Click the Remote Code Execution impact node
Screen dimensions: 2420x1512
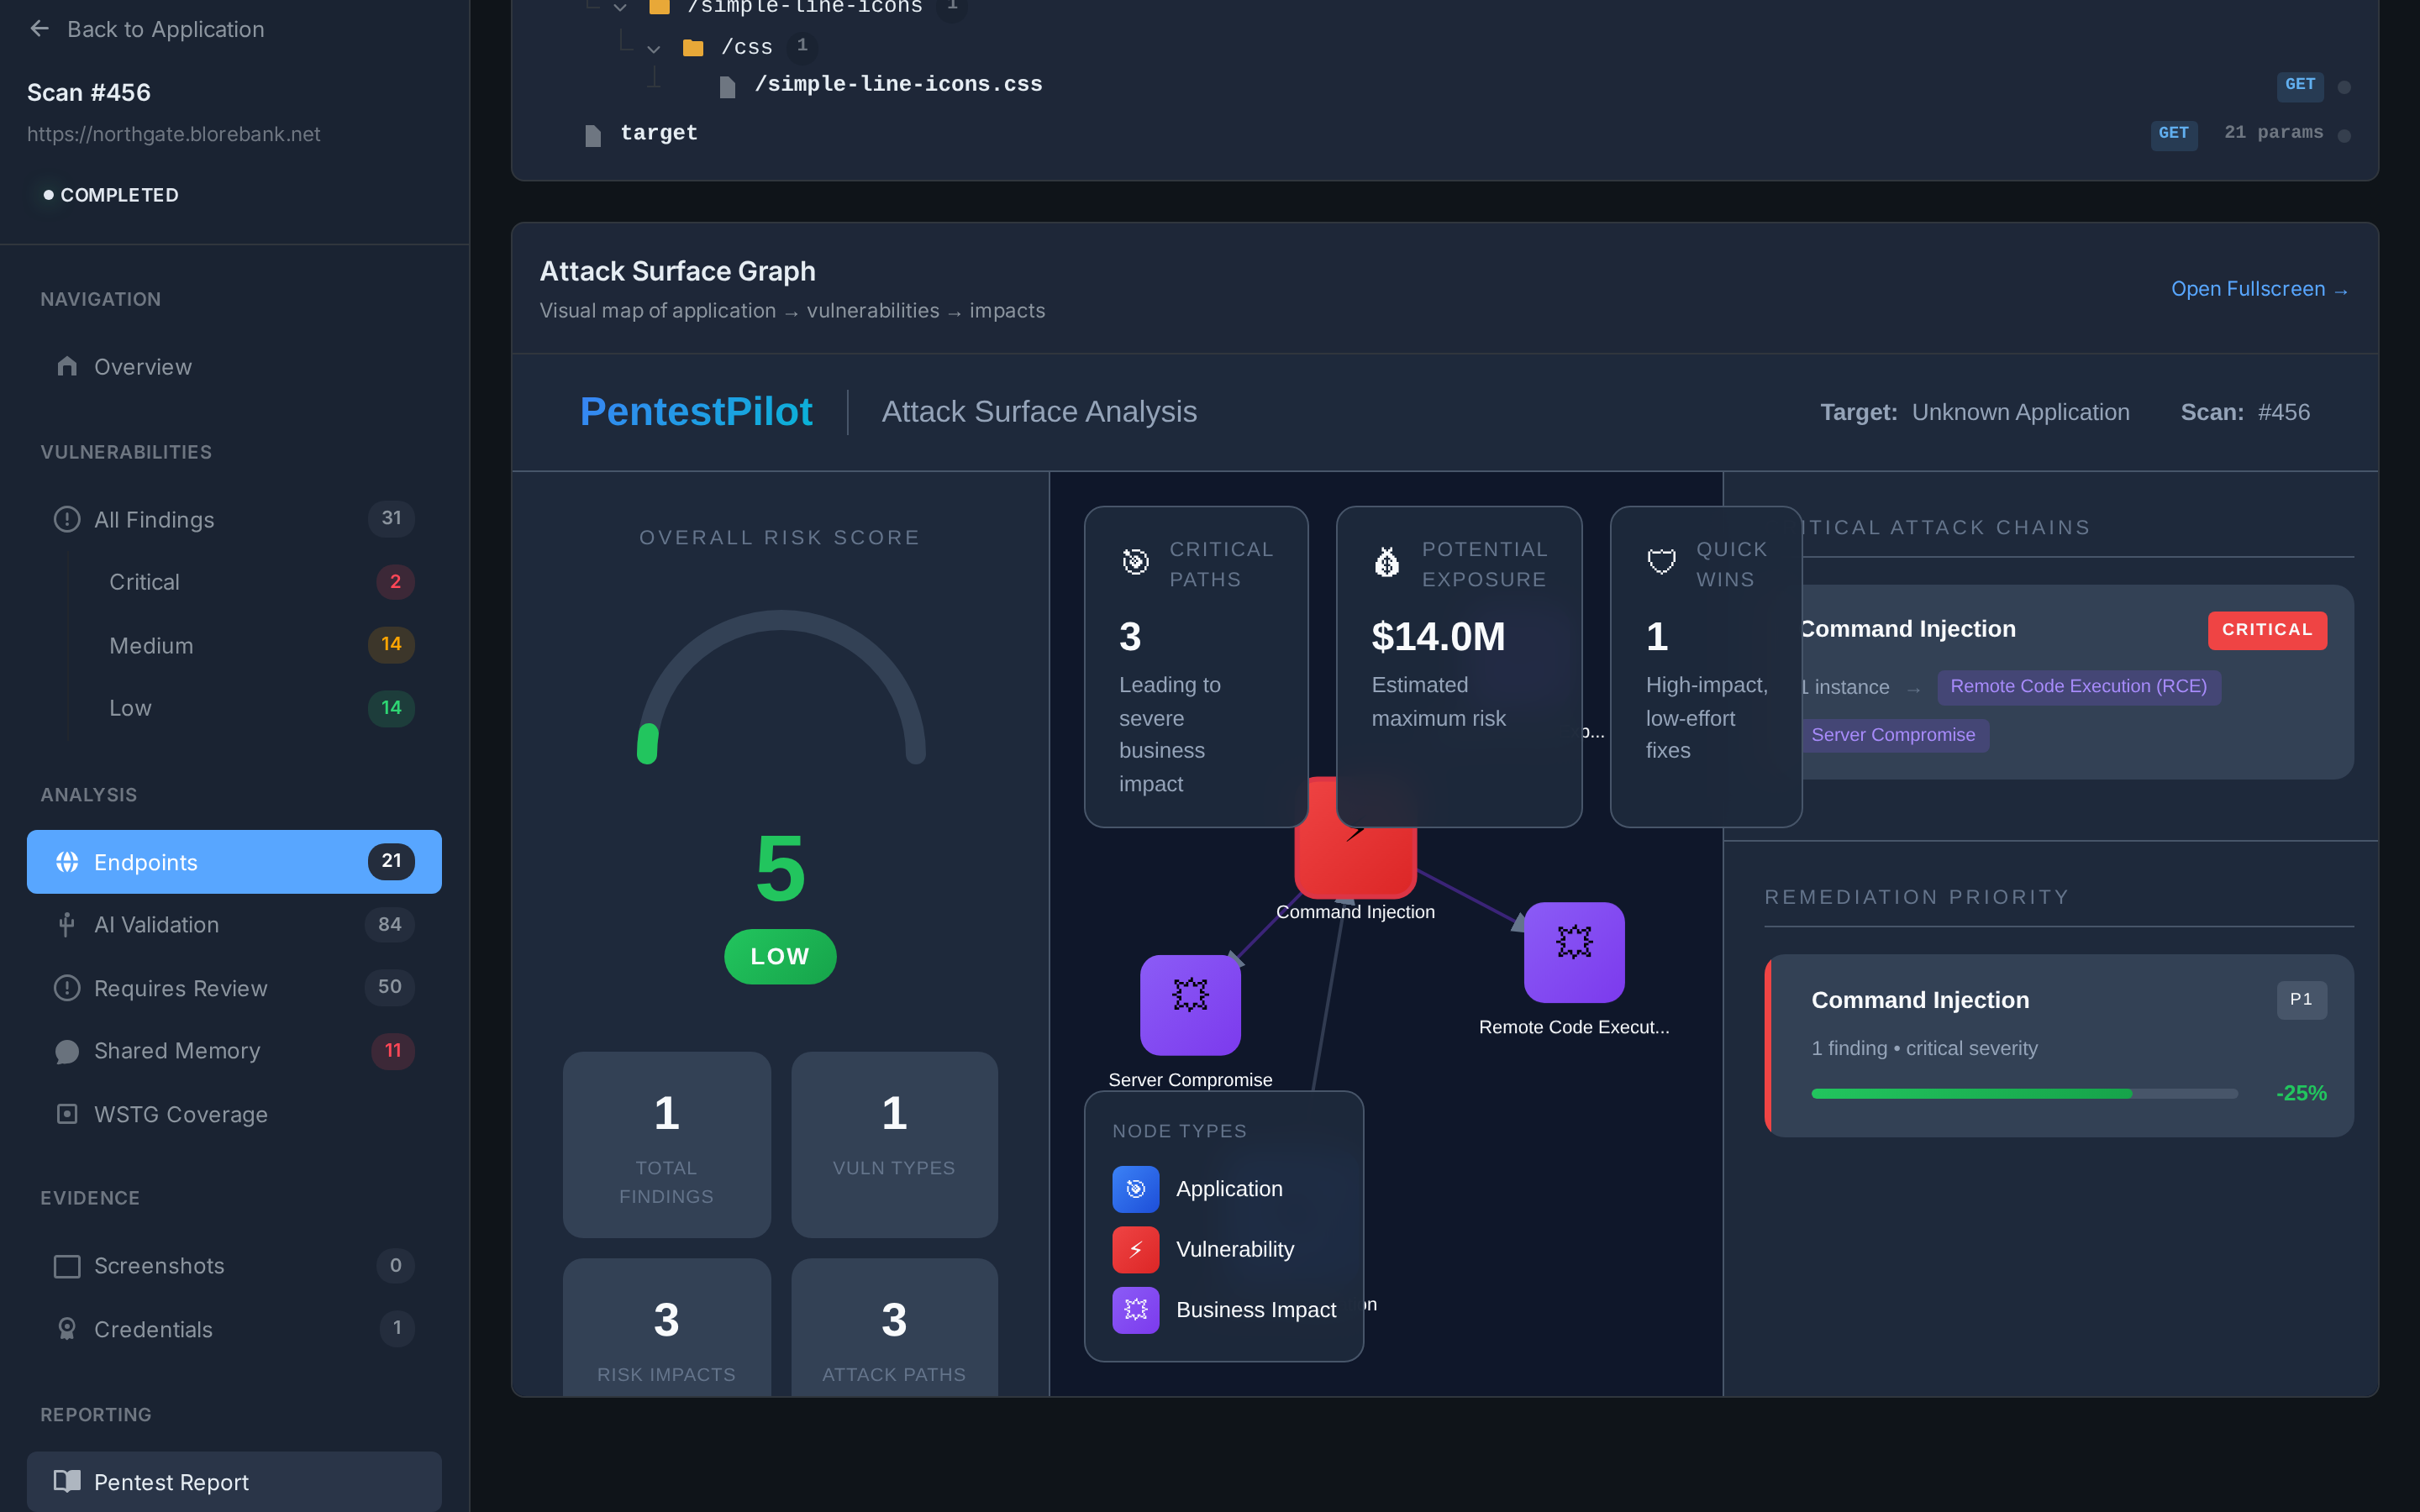(x=1573, y=952)
